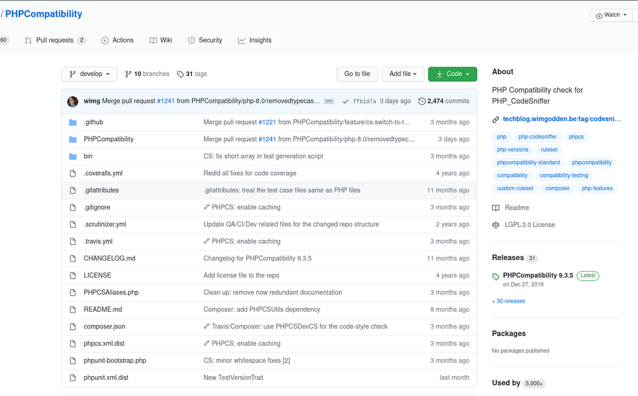
Task: Switch to the Wiki tab
Action: pyautogui.click(x=161, y=41)
